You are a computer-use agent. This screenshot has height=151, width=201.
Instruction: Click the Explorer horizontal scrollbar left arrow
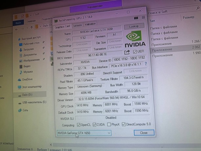51,144
